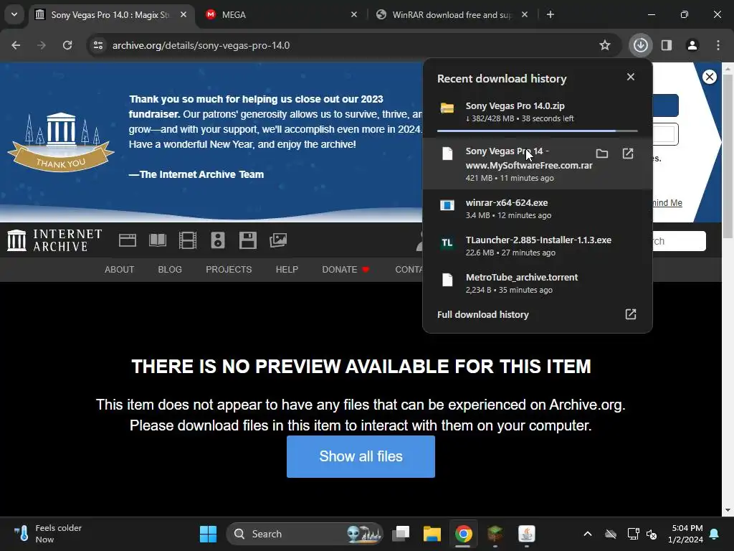
Task: Open Windows Start menu
Action: (x=209, y=534)
